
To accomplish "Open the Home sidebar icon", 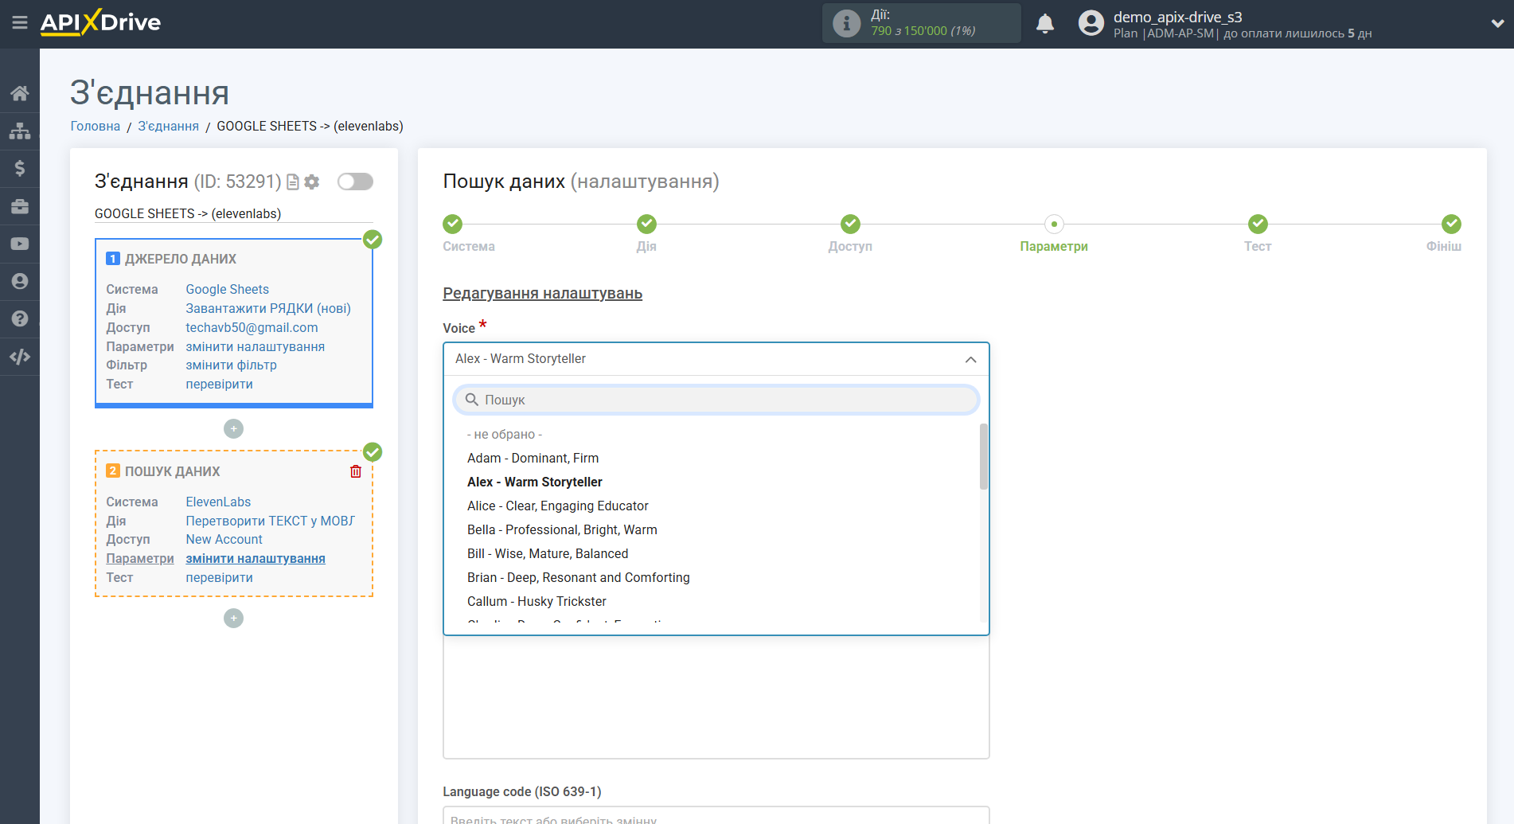I will [19, 93].
